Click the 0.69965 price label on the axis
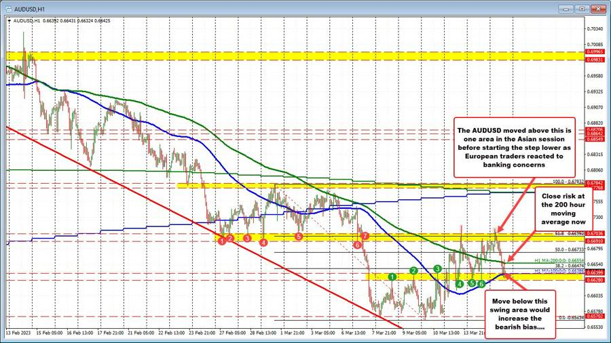611x343 pixels. coord(596,52)
